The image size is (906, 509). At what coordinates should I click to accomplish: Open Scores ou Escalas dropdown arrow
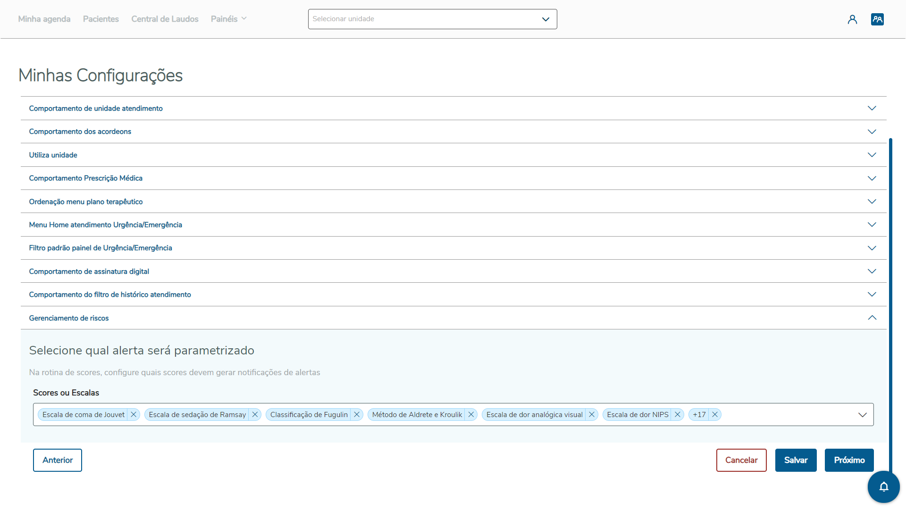tap(862, 415)
